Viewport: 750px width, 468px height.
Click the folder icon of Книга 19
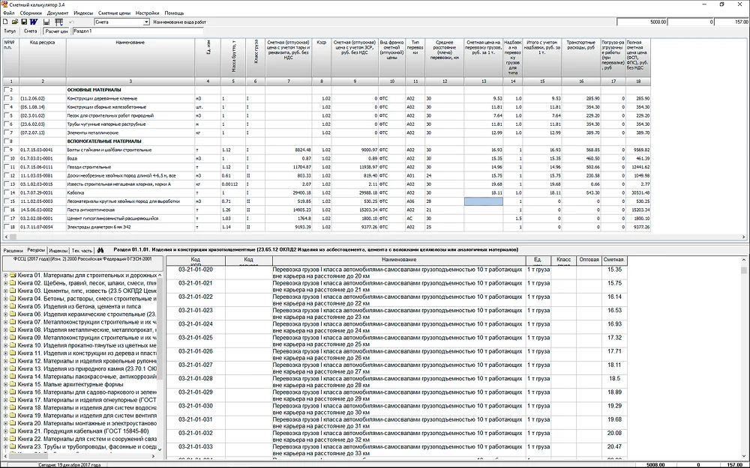tap(13, 416)
